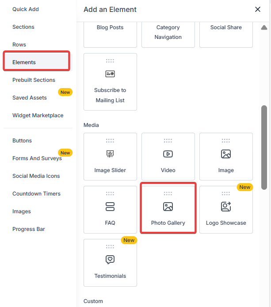Open Saved Assets

pos(30,98)
